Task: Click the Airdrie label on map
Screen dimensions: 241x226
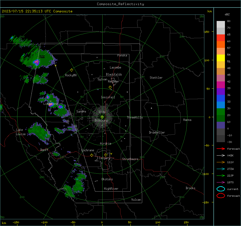Action: pos(106,144)
